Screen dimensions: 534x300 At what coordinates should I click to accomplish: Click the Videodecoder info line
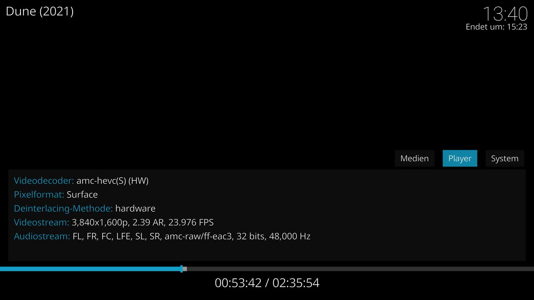81,180
